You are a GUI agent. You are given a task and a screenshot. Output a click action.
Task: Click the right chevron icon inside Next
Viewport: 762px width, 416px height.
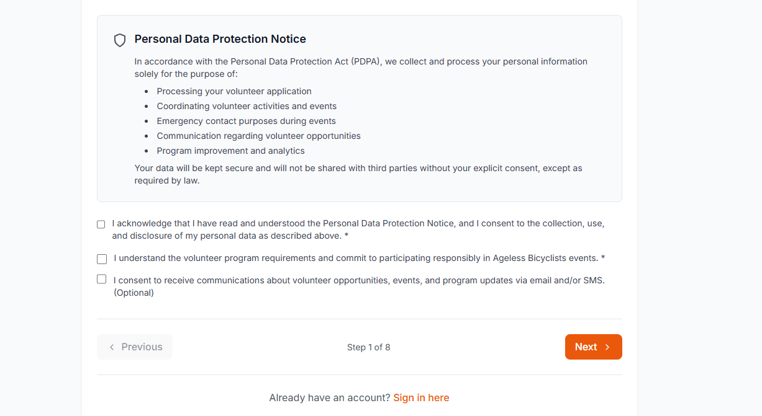[x=607, y=347]
